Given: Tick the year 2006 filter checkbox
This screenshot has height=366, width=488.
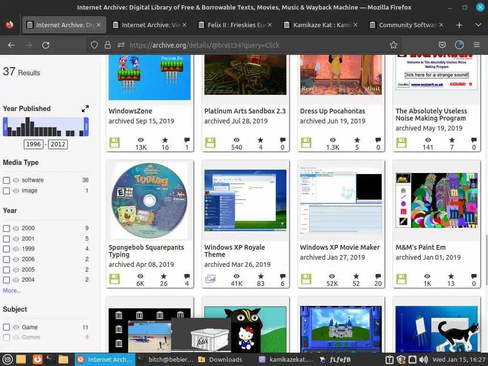Looking at the screenshot, I should pyautogui.click(x=6, y=259).
